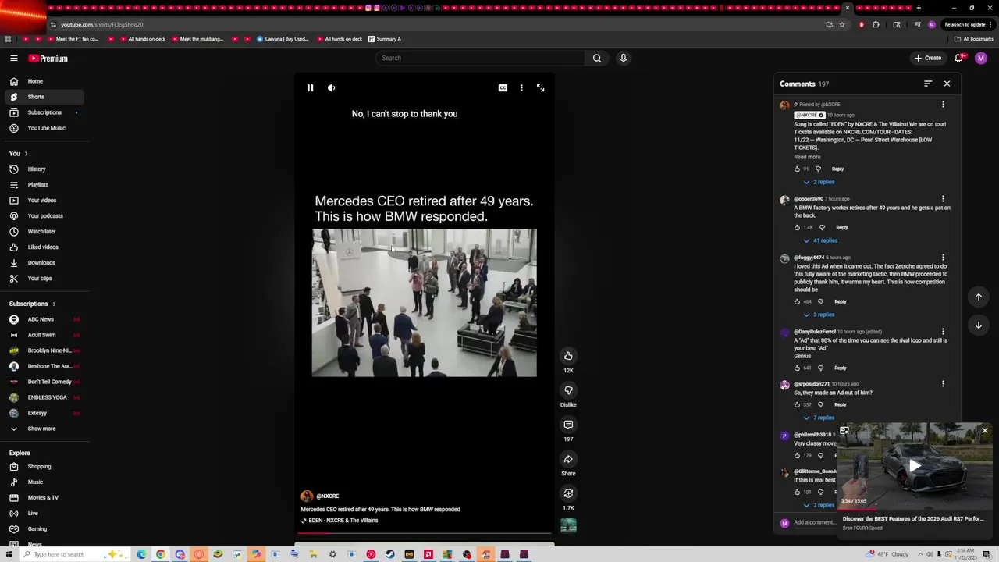Mute the Shorts video volume
999x562 pixels.
pos(331,88)
